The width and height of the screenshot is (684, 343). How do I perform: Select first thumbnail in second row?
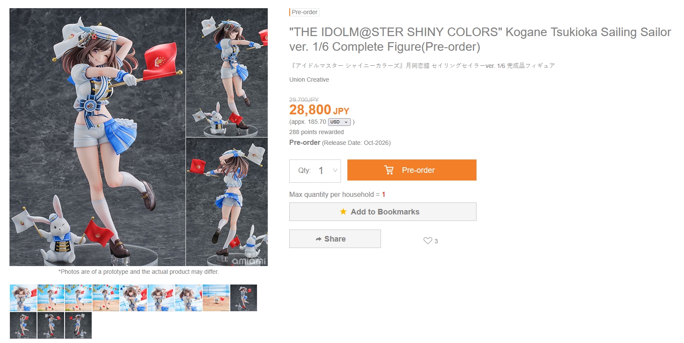click(23, 325)
